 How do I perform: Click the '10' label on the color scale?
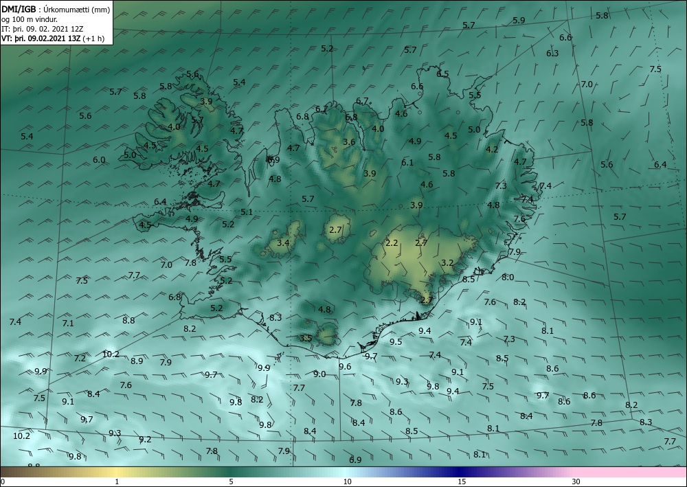click(348, 482)
